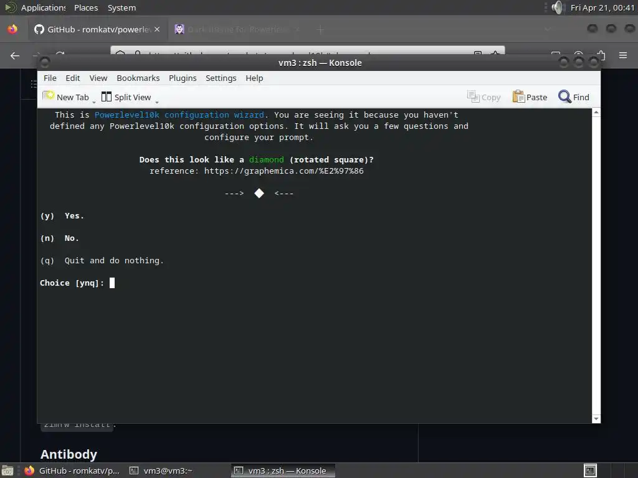Viewport: 638px width, 478px height.
Task: Open the Firefox hamburger menu
Action: coord(623,55)
